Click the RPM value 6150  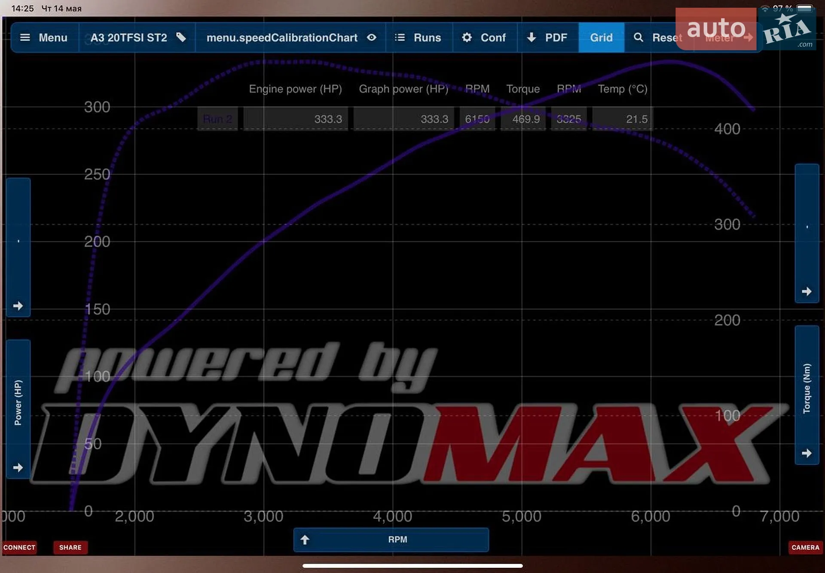tap(477, 119)
